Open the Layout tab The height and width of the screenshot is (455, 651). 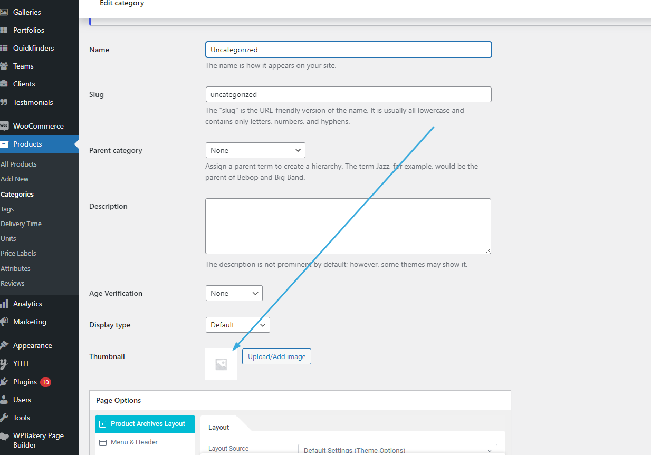(x=219, y=428)
